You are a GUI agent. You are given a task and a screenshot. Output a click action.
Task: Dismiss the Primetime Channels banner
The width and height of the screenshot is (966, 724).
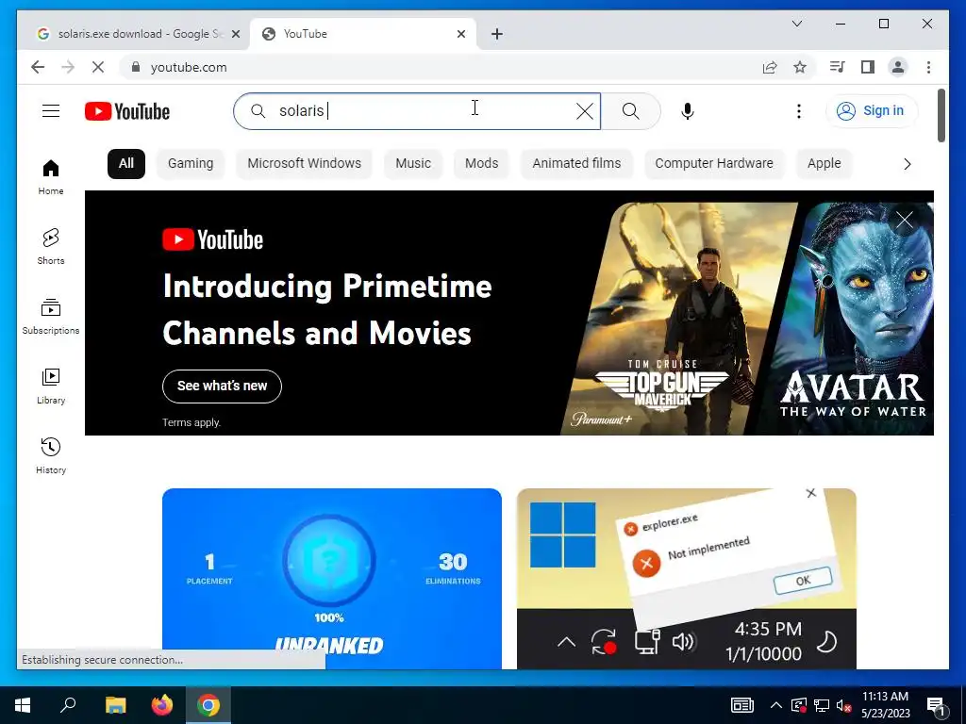pos(905,220)
